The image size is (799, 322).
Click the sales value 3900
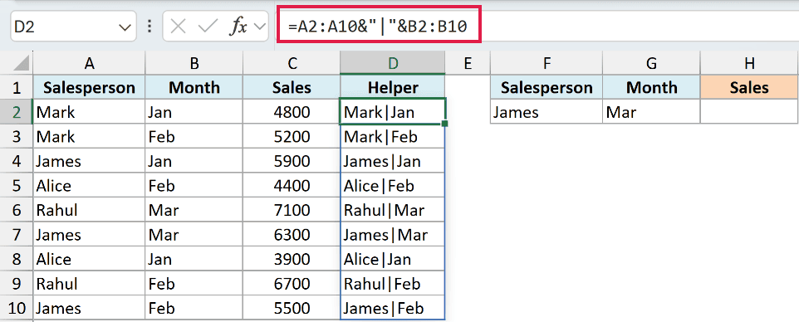click(292, 259)
